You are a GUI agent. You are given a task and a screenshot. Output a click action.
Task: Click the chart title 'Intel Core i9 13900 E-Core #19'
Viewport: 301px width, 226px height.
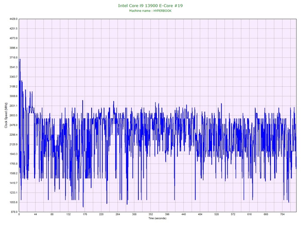tap(150, 6)
